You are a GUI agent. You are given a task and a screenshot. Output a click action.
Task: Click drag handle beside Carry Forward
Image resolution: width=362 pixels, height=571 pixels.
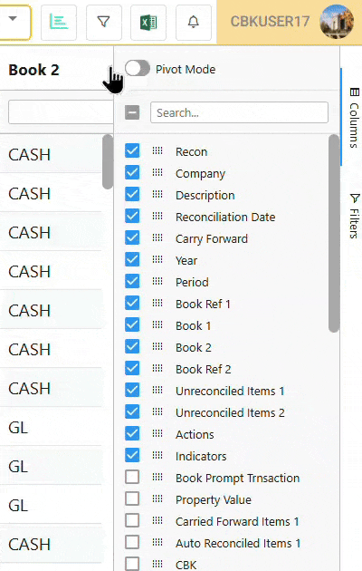157,237
